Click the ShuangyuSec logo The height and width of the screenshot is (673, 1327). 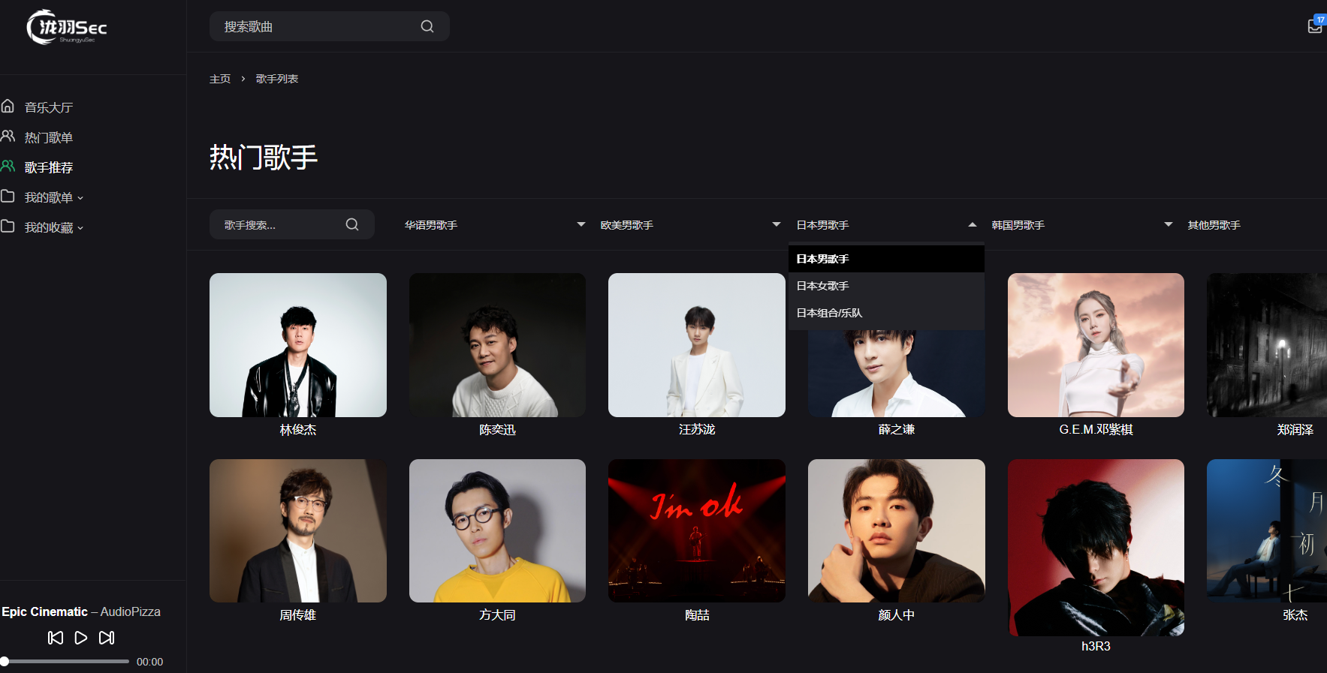(x=67, y=28)
